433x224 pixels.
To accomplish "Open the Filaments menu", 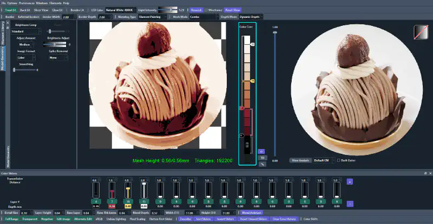I will (55, 3).
